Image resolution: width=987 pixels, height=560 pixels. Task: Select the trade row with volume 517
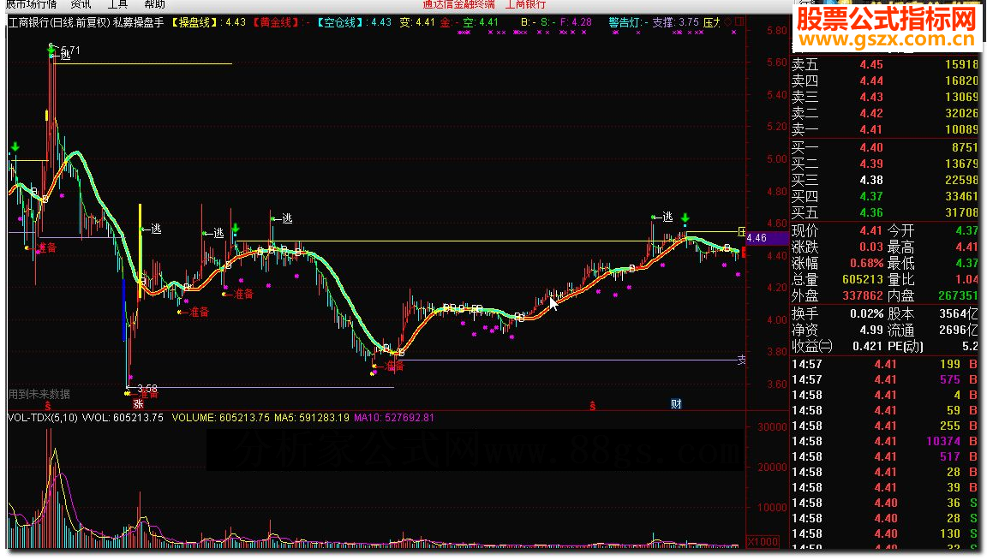pos(884,457)
